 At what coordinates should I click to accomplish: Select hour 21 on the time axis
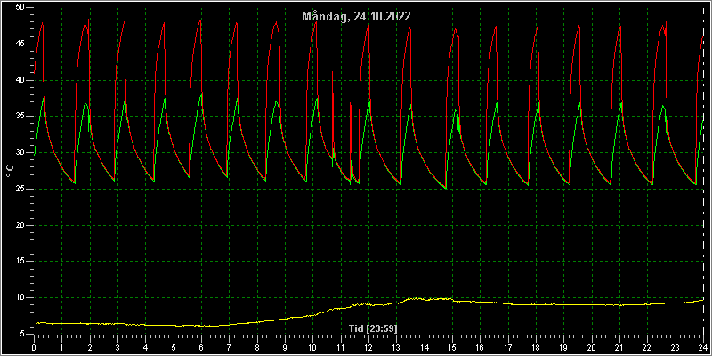point(619,347)
